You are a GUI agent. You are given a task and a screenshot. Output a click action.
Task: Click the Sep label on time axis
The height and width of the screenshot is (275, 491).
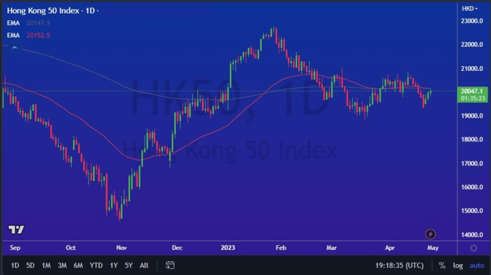tap(15, 248)
